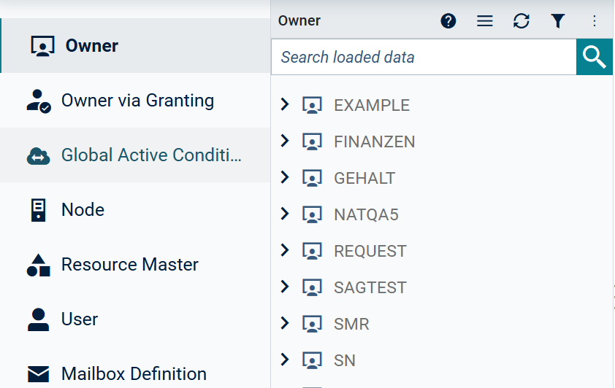Click the Search loaded data field

click(424, 57)
